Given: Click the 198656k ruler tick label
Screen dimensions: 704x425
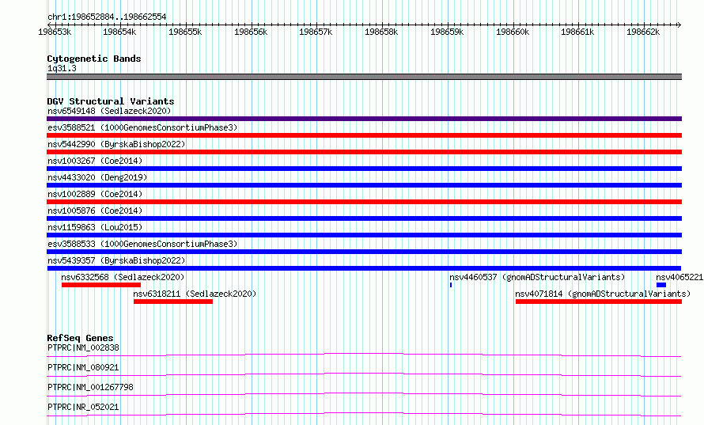Looking at the screenshot, I should point(251,32).
